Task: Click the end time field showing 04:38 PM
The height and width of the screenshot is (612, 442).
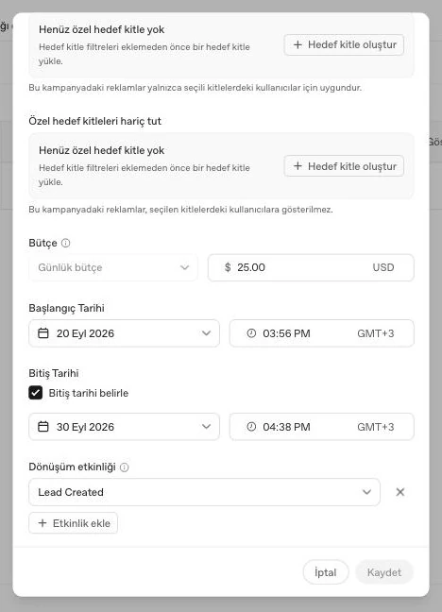Action: click(322, 427)
